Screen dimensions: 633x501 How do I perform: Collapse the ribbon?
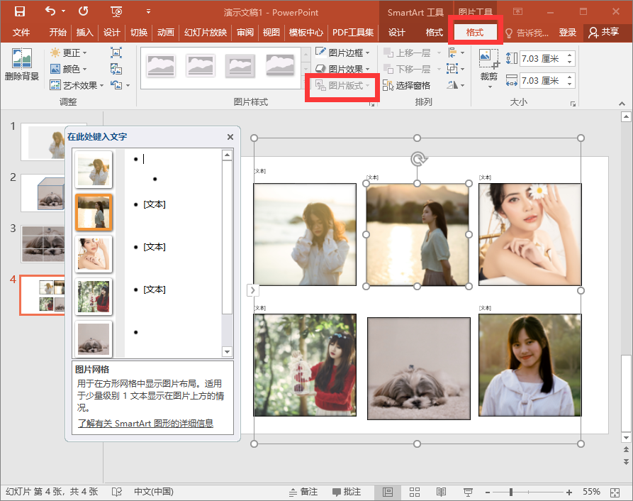point(622,104)
